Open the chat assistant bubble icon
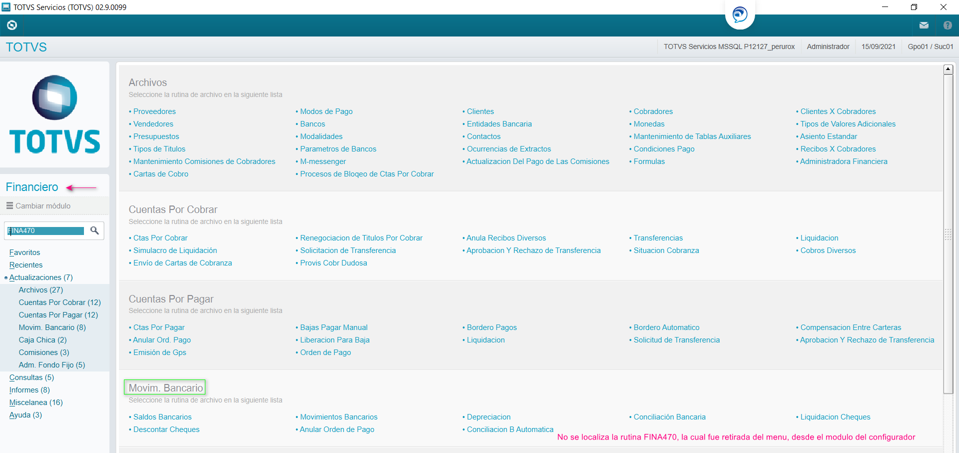The height and width of the screenshot is (453, 959). (x=740, y=14)
